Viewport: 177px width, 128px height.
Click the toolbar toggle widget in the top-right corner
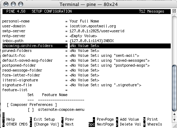174,11
